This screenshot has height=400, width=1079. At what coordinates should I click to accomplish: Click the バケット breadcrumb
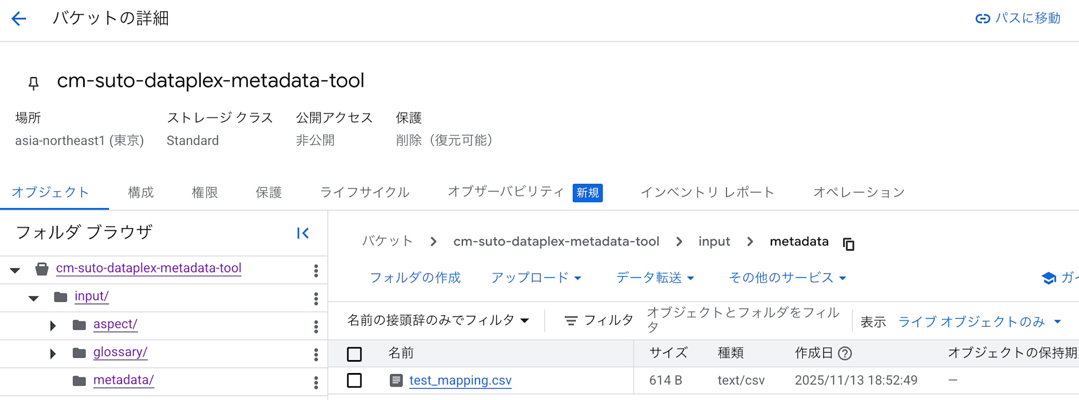click(x=387, y=241)
